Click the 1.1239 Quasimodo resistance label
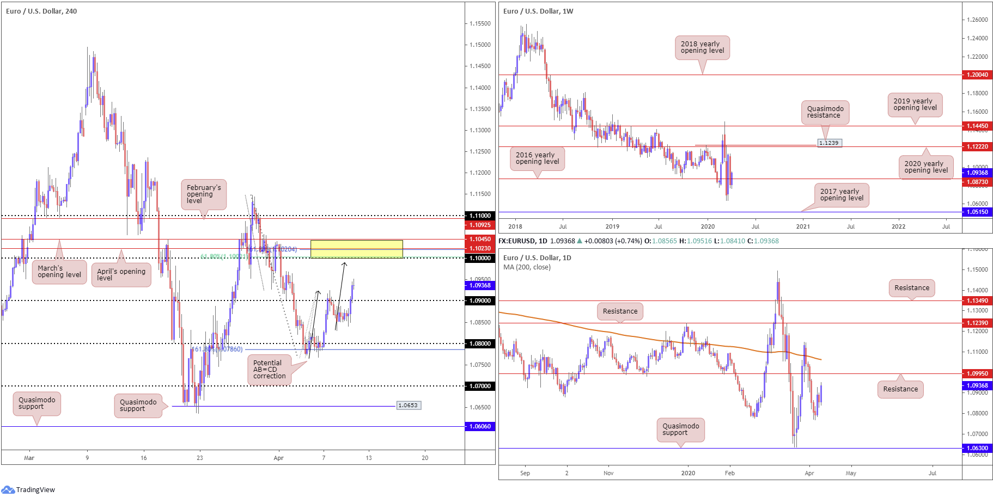The image size is (993, 497). (830, 143)
